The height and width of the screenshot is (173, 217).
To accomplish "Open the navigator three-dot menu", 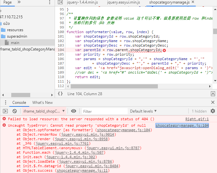I will tap(50, 2).
